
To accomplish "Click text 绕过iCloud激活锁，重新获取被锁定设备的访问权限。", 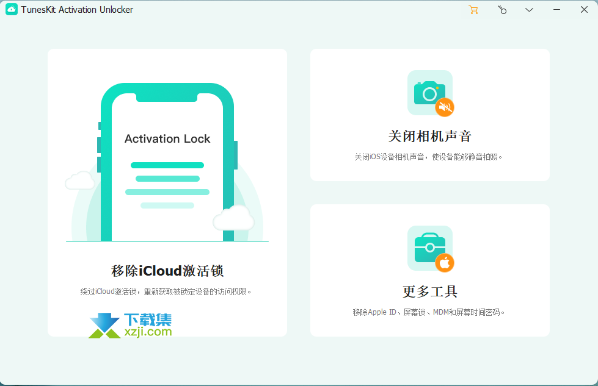I will point(166,291).
